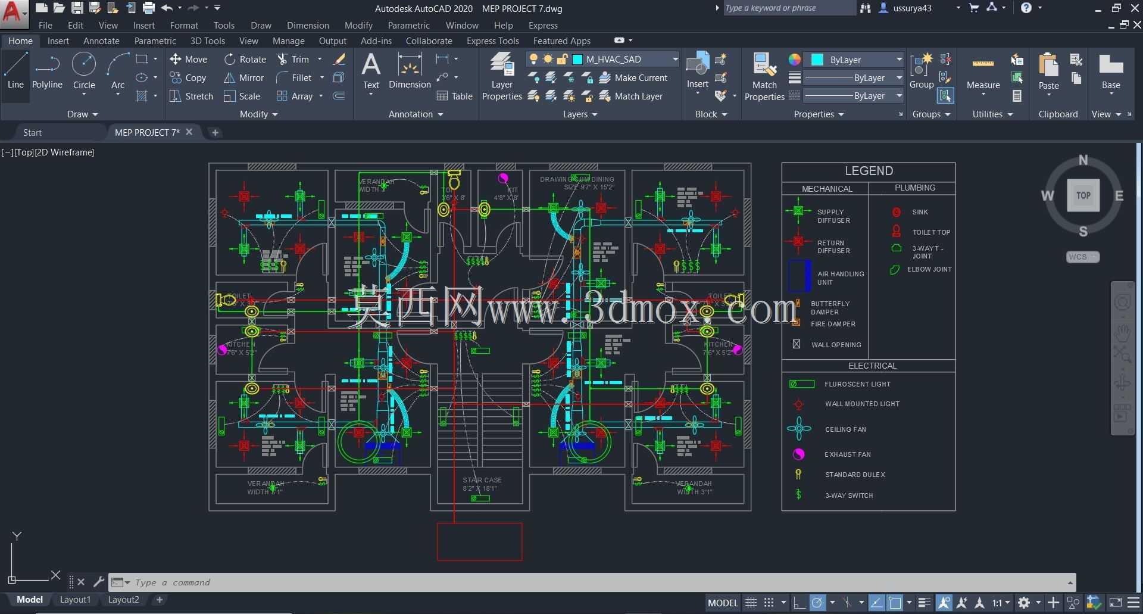Click the viewport controls label [Top]
1143x614 pixels.
[x=24, y=152]
